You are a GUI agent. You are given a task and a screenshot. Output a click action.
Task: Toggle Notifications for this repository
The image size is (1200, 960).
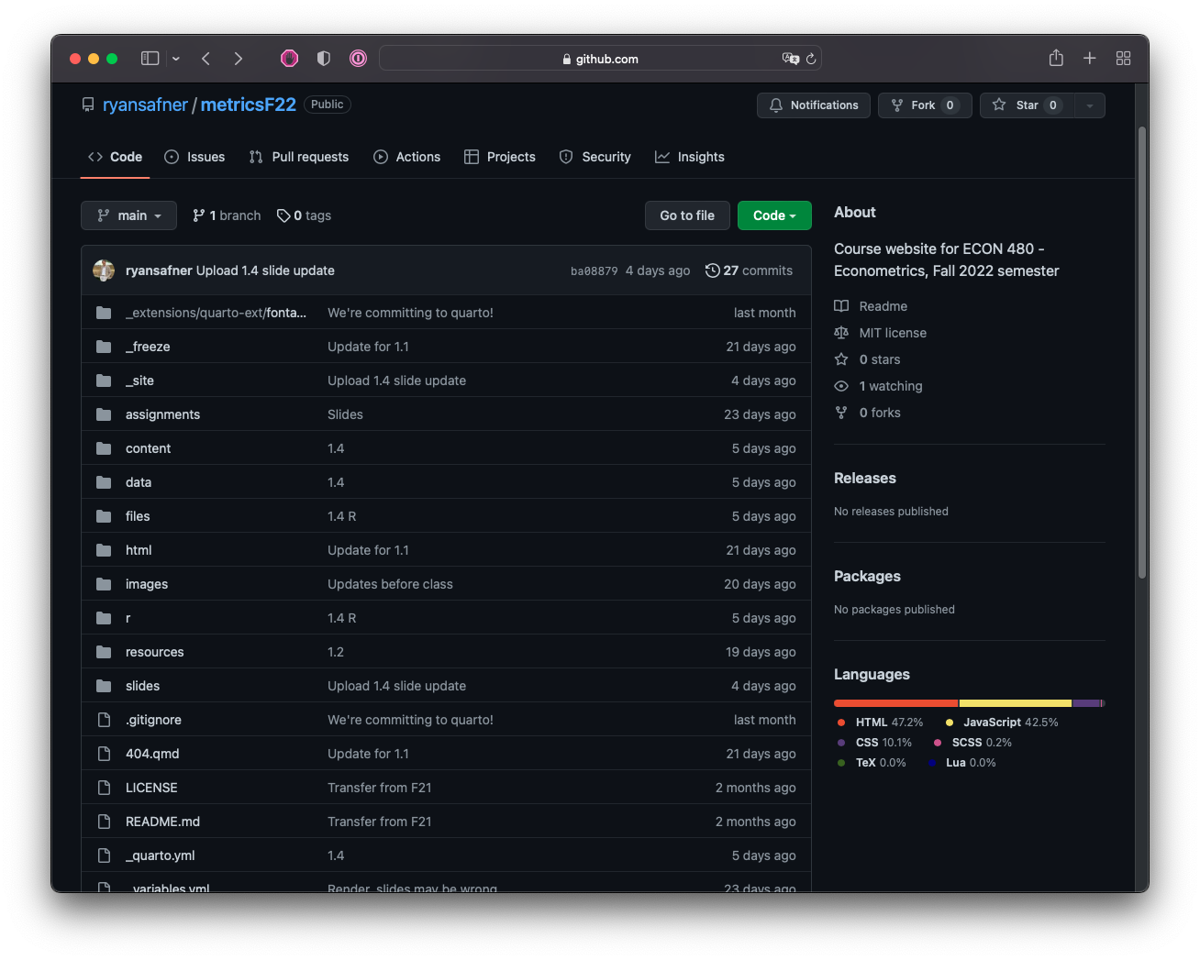(x=813, y=105)
